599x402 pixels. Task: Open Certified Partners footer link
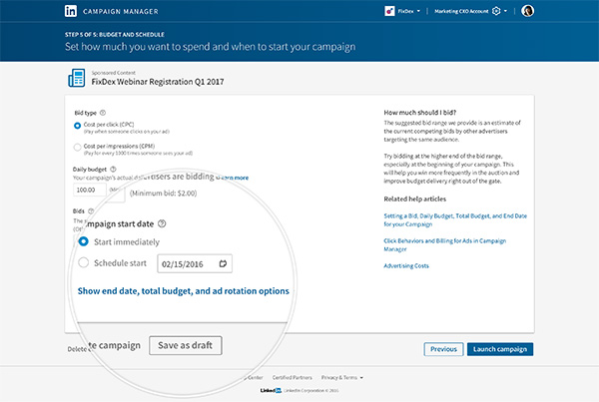click(x=293, y=378)
